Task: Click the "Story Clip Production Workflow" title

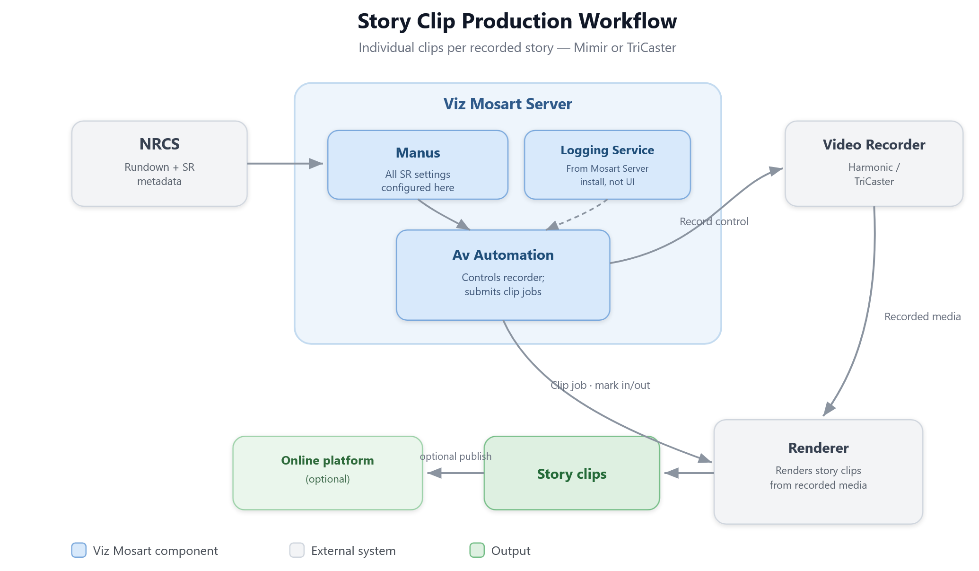Action: click(x=517, y=21)
